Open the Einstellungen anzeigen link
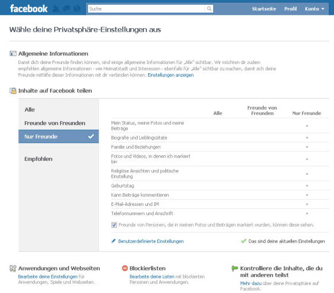The height and width of the screenshot is (293, 334). click(x=170, y=75)
